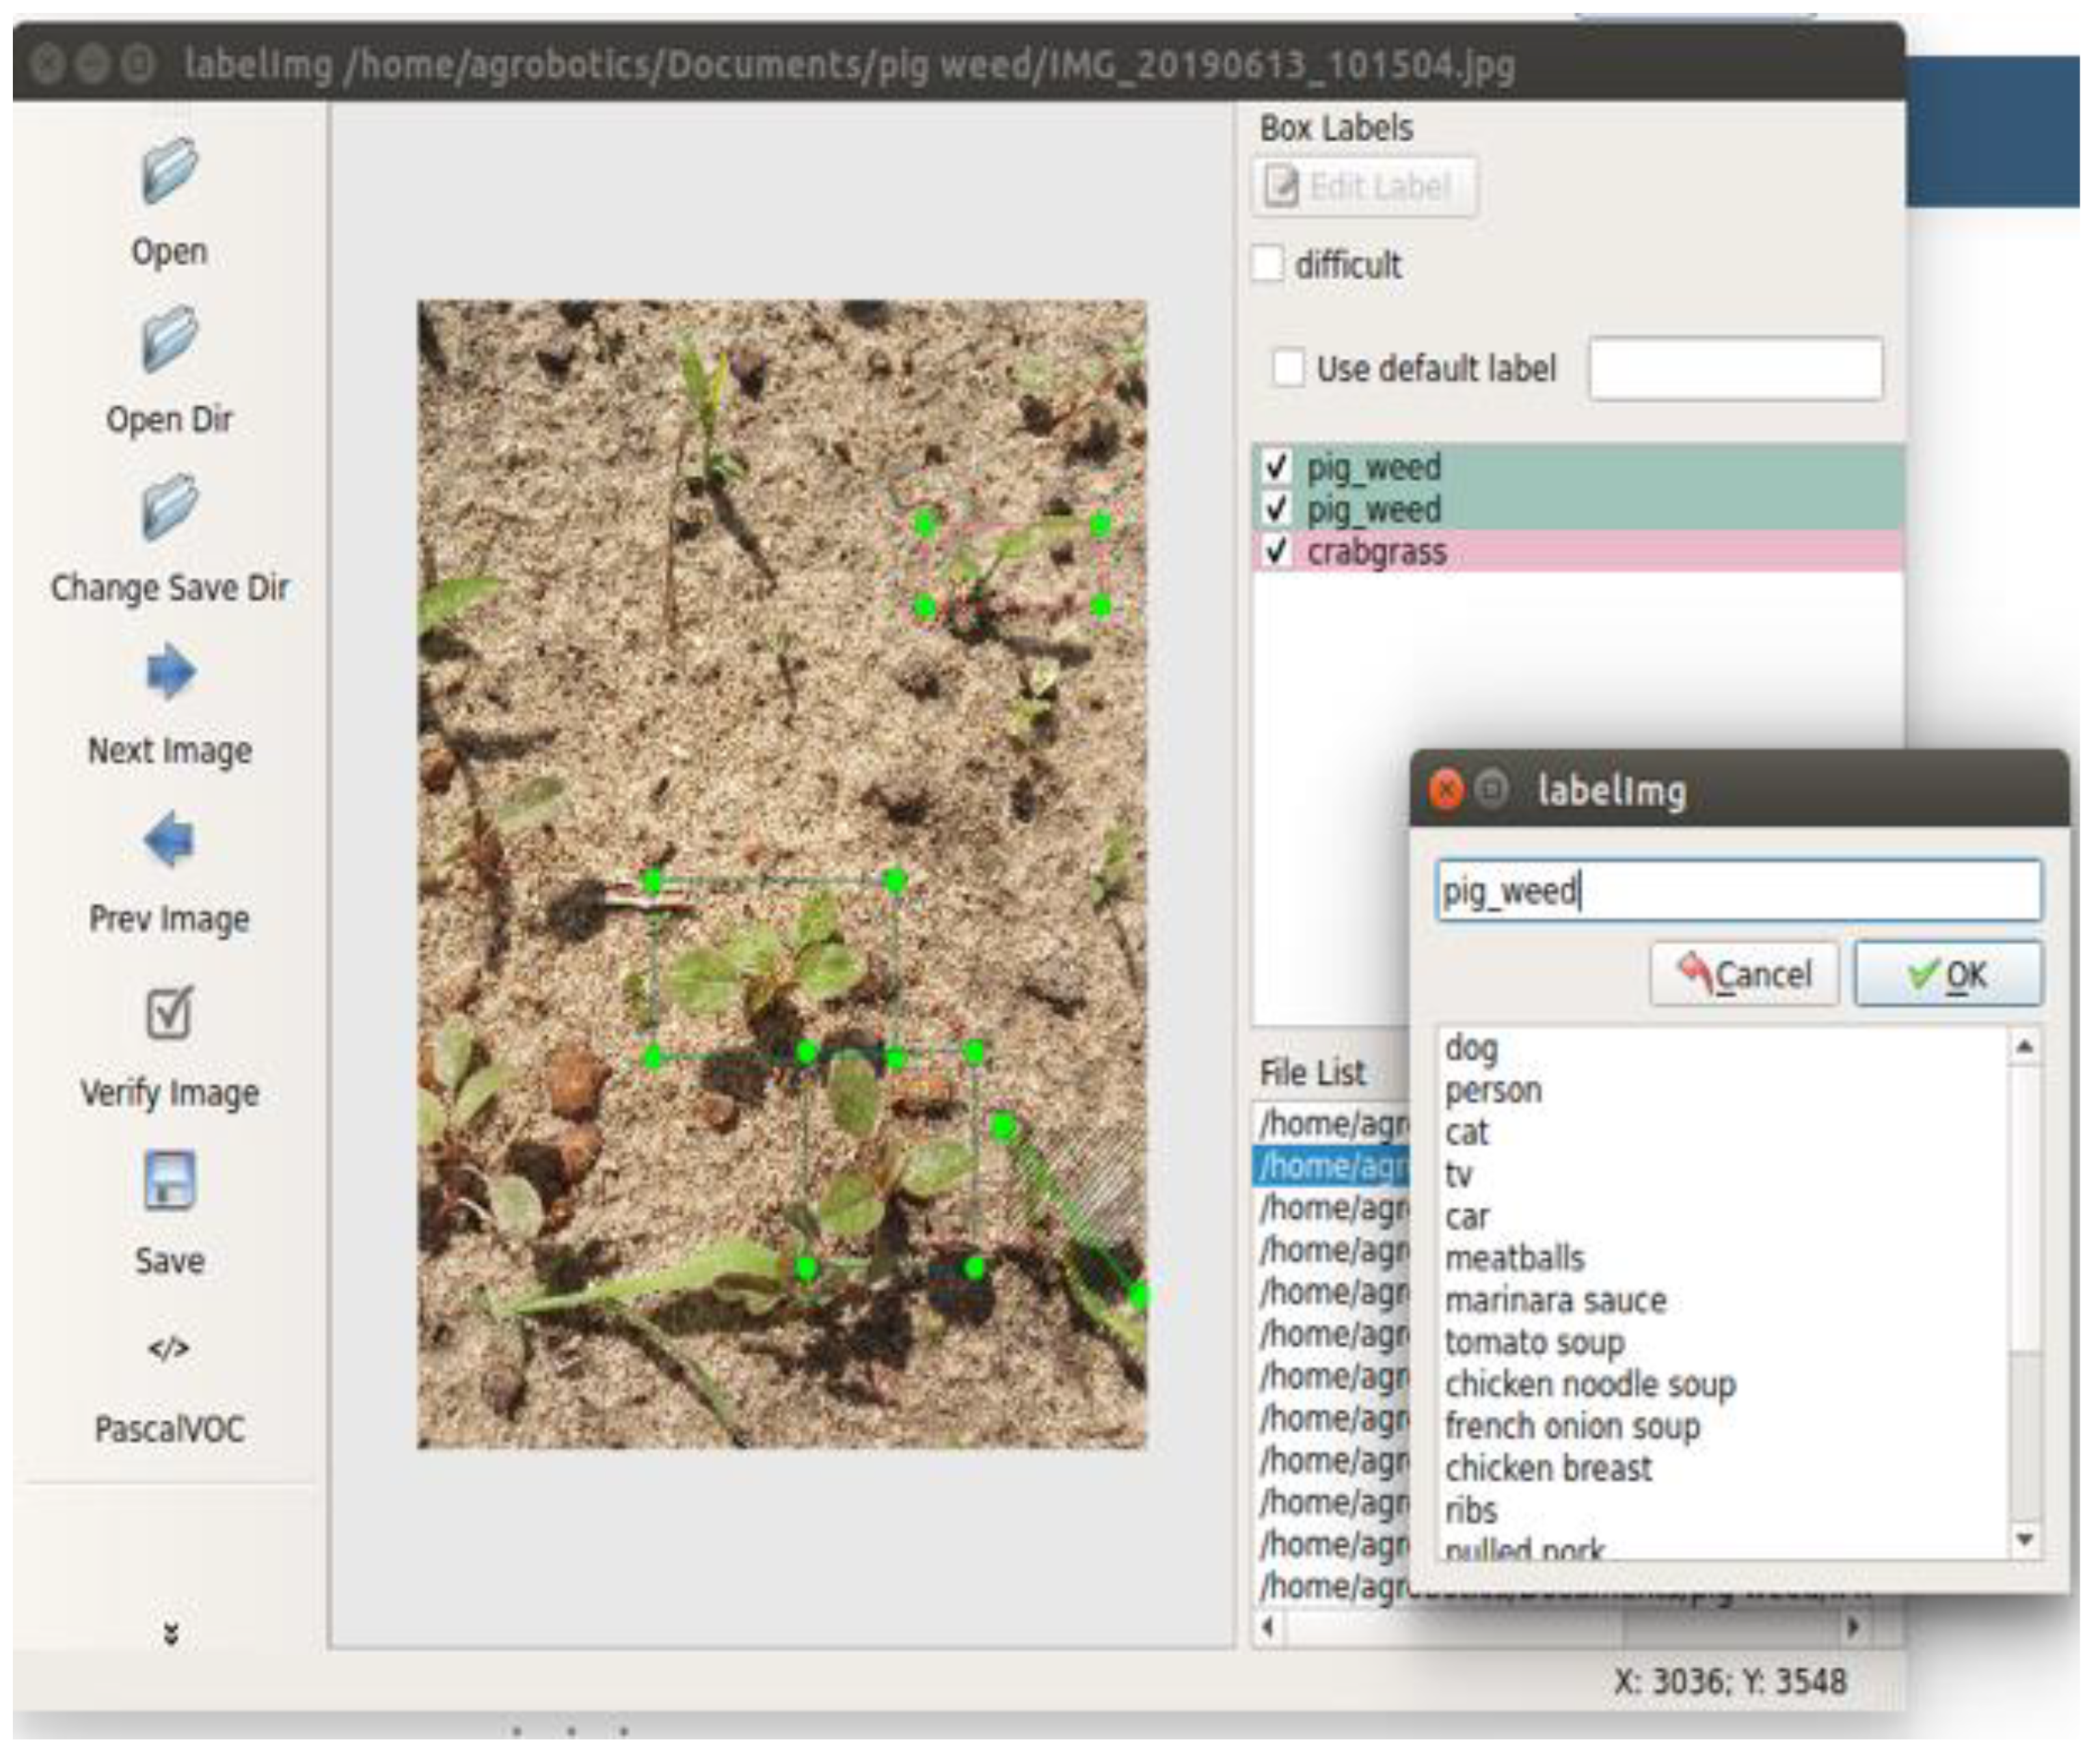The width and height of the screenshot is (2100, 1755).
Task: Click the default label text input
Action: coord(1735,369)
